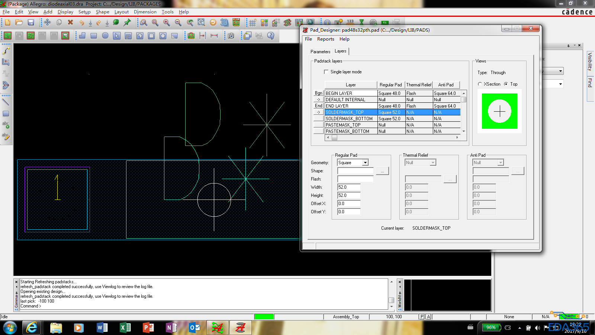Click the Shape browse button in Regular Pad

coord(382,171)
